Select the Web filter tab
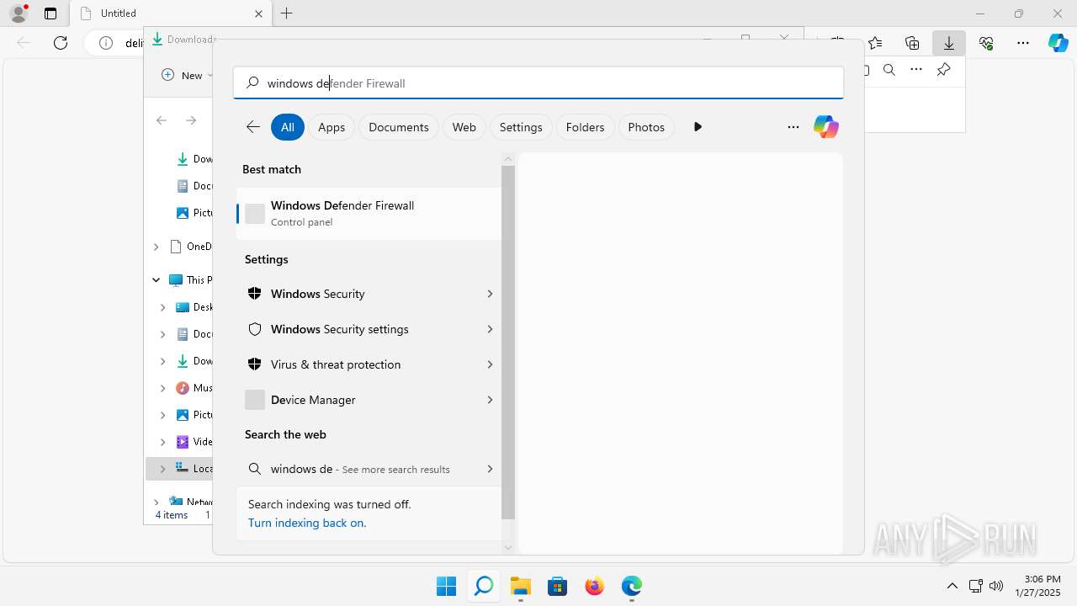Image resolution: width=1077 pixels, height=606 pixels. click(x=464, y=127)
